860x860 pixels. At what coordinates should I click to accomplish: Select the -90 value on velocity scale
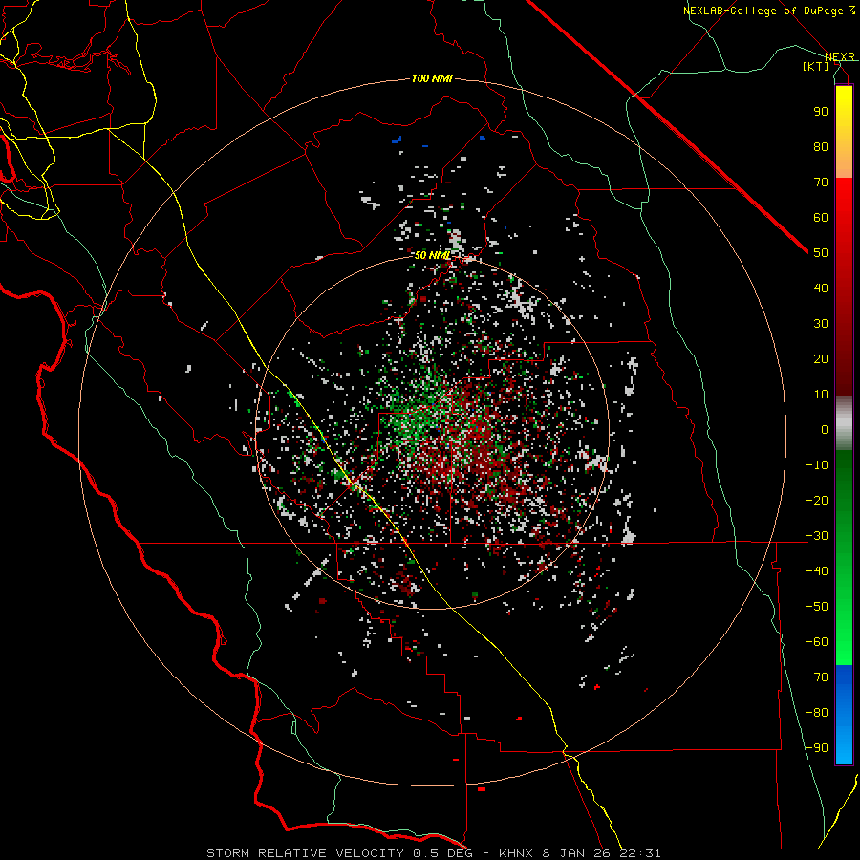point(817,748)
